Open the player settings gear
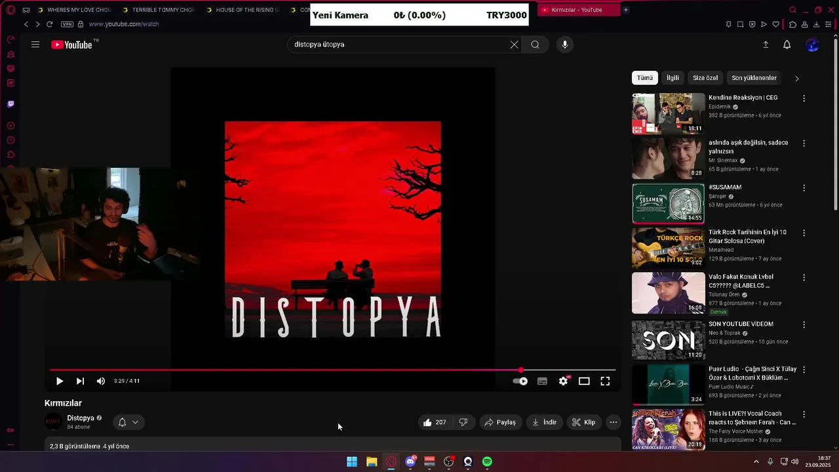This screenshot has height=472, width=839. [x=563, y=381]
